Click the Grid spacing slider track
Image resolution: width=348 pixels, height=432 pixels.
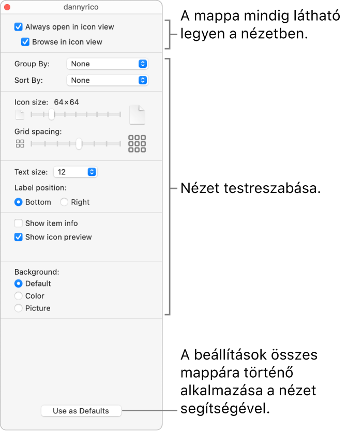click(x=75, y=143)
